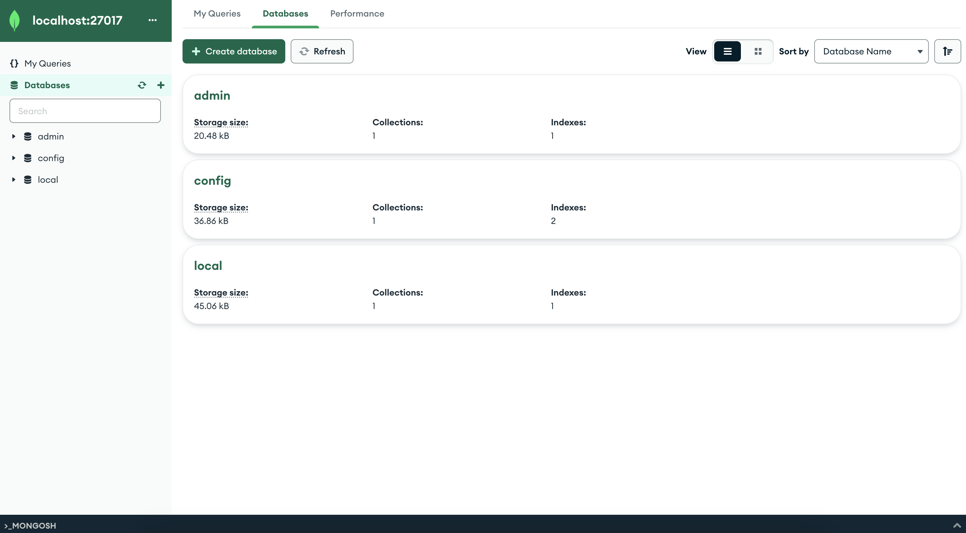Switch to list view
966x533 pixels.
coord(727,51)
